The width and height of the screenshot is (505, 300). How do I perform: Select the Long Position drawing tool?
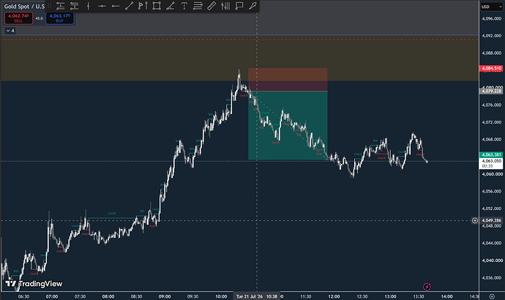[60, 6]
